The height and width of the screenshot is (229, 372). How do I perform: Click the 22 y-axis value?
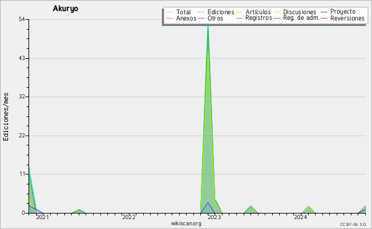[22, 136]
